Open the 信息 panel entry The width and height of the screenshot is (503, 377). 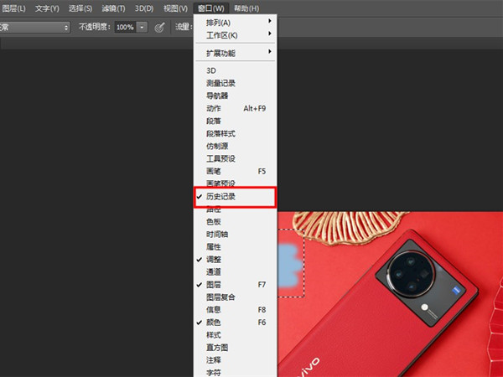(214, 310)
